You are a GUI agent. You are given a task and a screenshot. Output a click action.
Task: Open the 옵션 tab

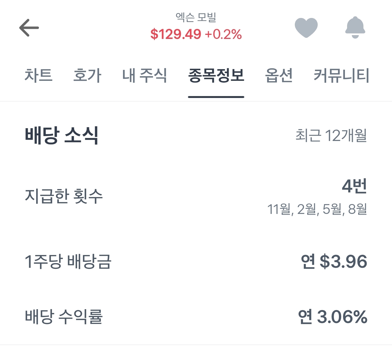[279, 75]
